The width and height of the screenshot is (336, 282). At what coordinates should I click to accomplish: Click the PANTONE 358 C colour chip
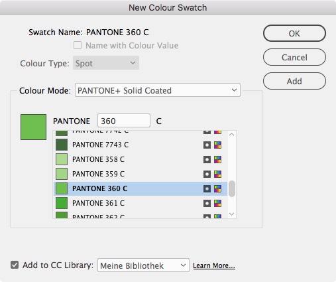point(62,159)
